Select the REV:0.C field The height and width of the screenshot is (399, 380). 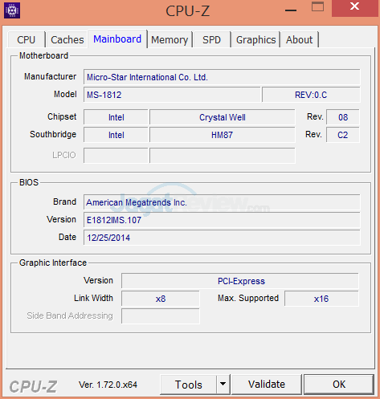pyautogui.click(x=311, y=95)
